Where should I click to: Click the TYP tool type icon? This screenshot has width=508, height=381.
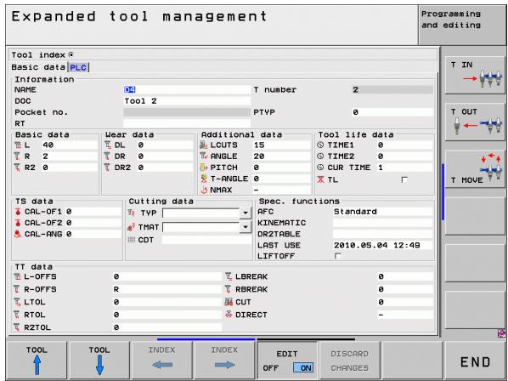[x=131, y=213]
